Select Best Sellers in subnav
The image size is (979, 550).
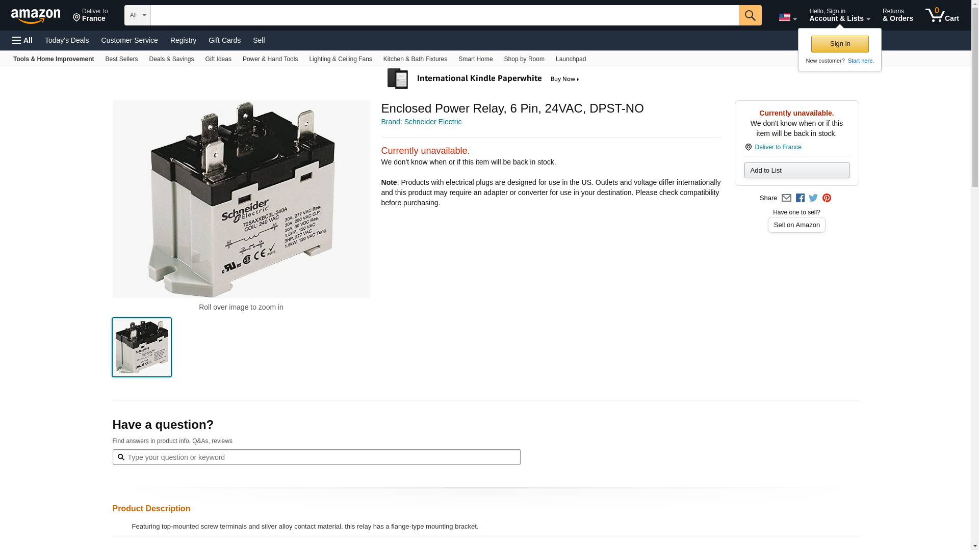tap(121, 59)
